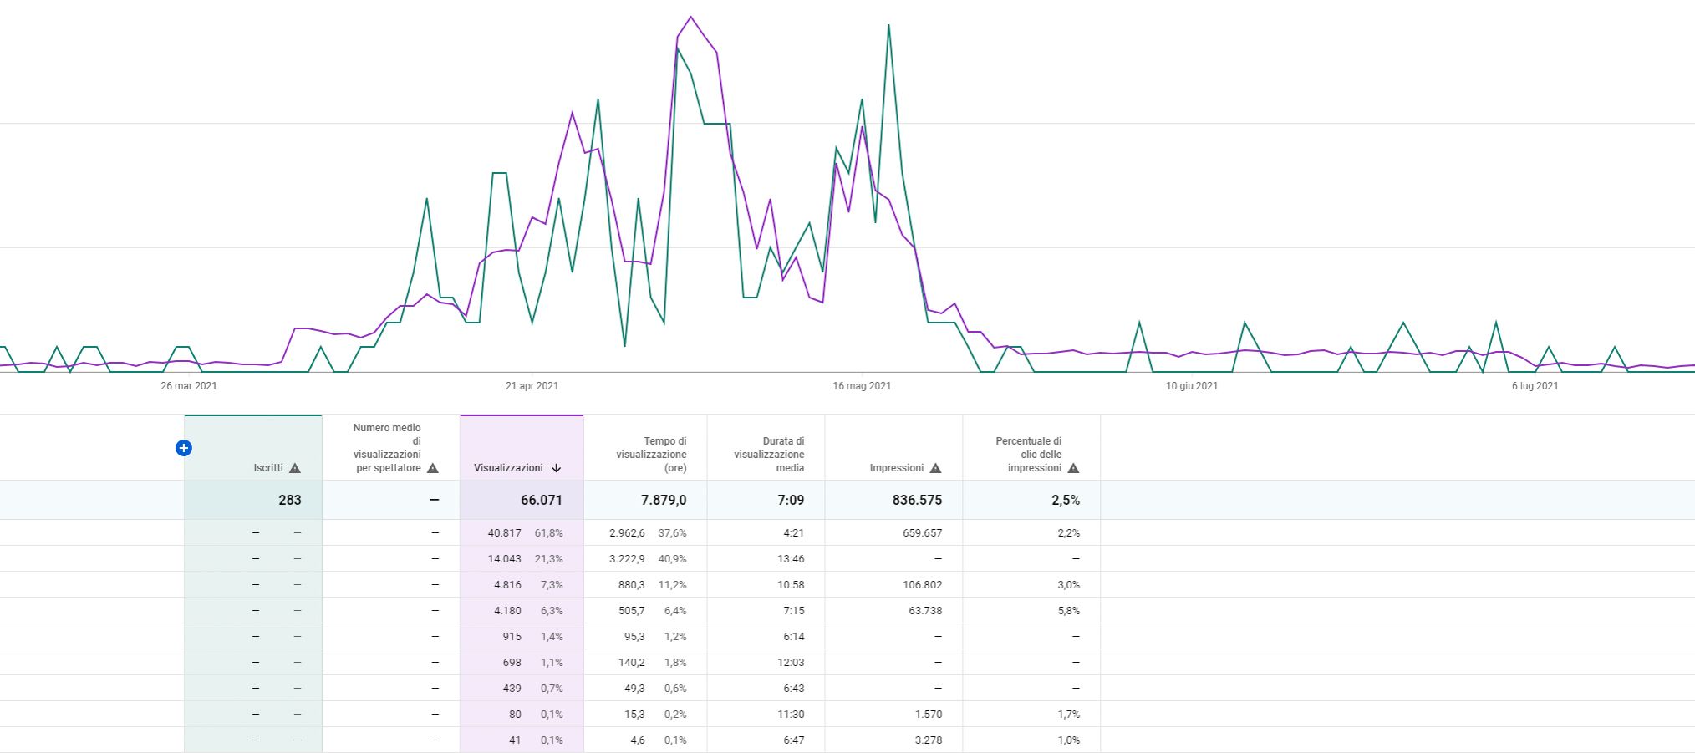The image size is (1695, 753).
Task: Click the views cell 14.043
Action: coord(505,559)
